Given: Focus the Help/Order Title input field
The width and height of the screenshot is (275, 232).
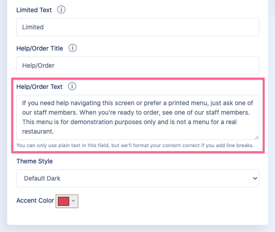Looking at the screenshot, I should point(137,65).
